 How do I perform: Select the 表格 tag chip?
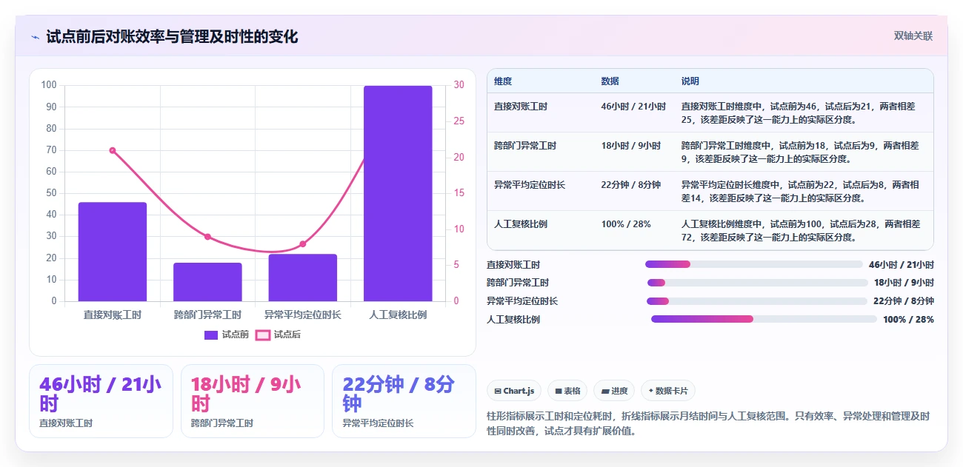(568, 391)
